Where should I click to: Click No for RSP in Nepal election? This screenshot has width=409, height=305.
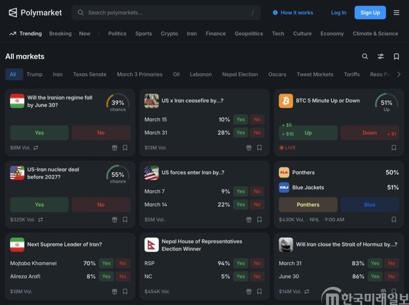click(257, 263)
